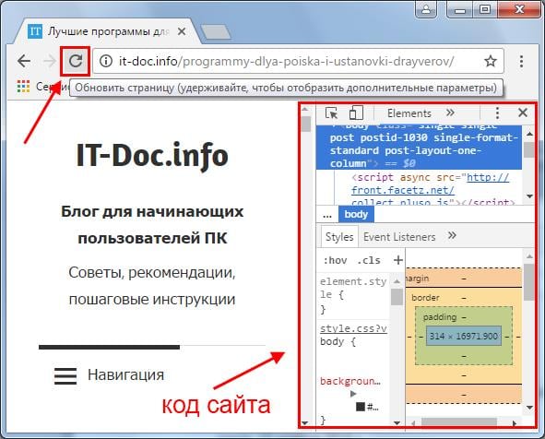Open Chrome's three-dot main menu
The width and height of the screenshot is (545, 439).
(x=521, y=61)
